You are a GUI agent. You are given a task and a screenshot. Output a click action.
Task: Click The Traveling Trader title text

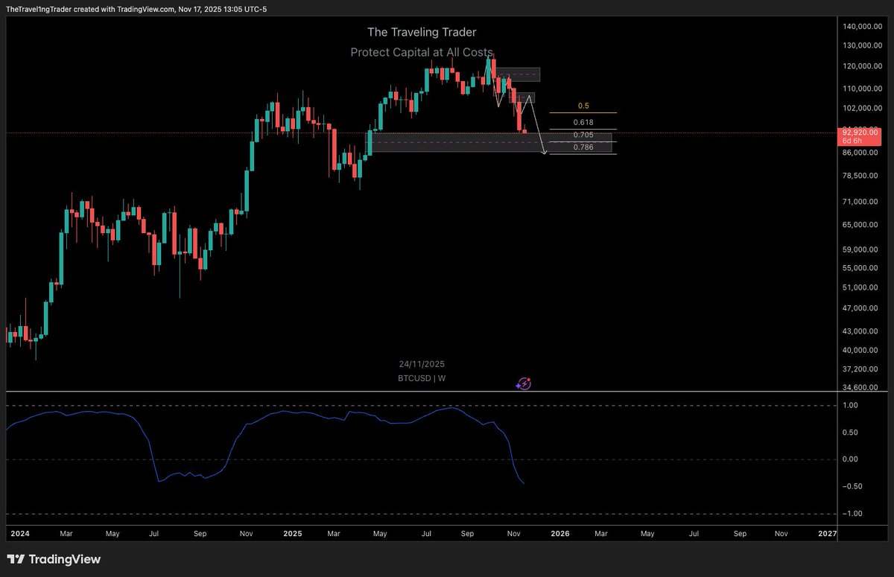coord(422,32)
